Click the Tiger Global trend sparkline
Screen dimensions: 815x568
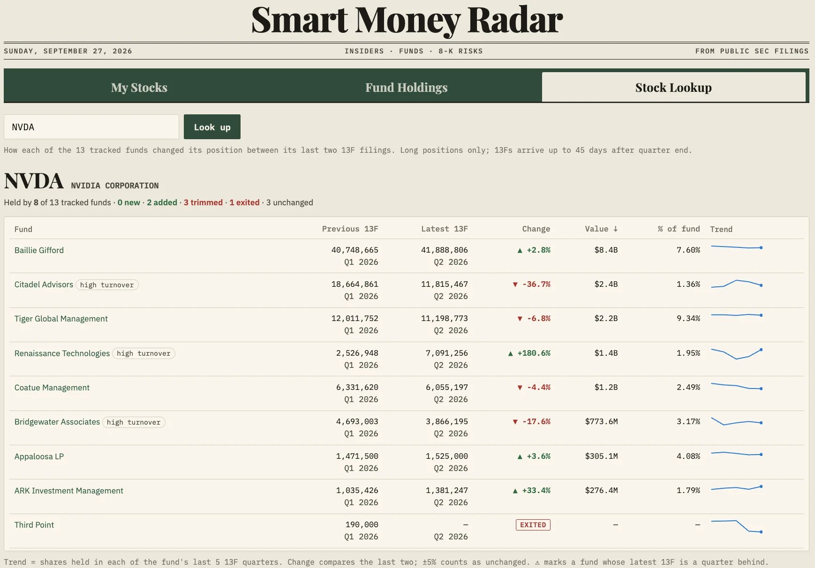coord(737,315)
